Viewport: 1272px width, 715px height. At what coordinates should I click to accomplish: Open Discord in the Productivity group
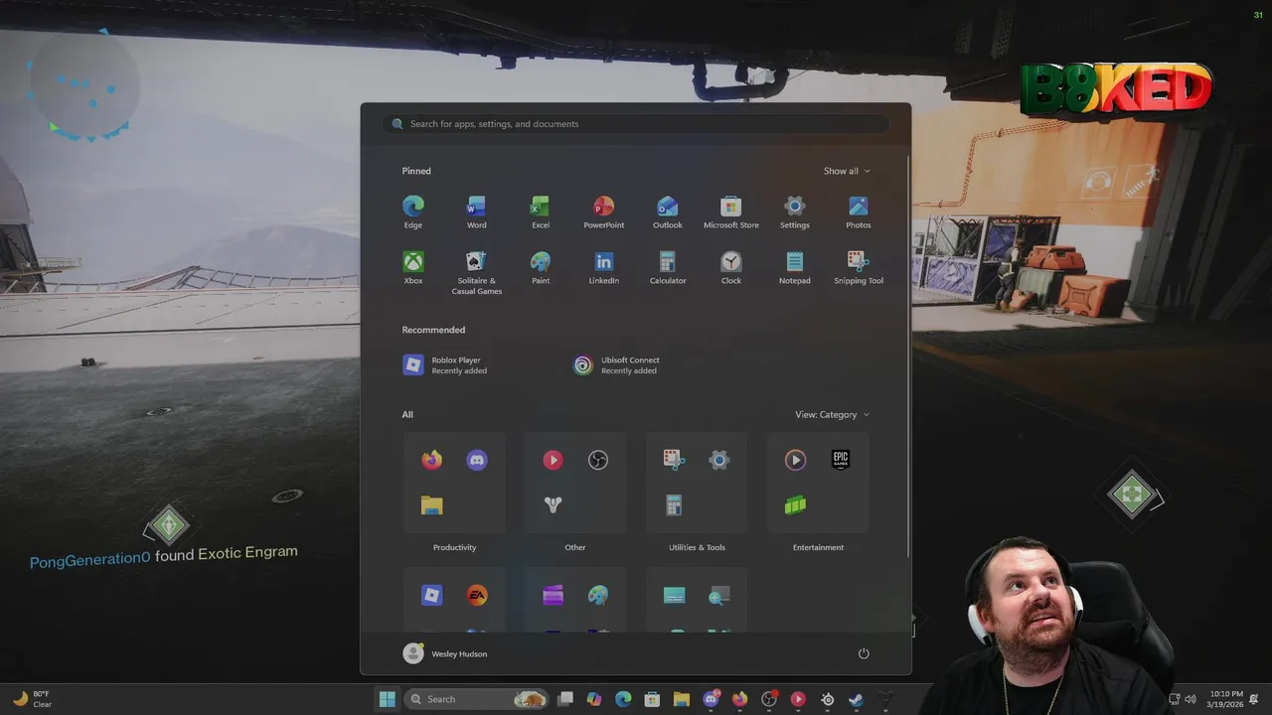(477, 460)
